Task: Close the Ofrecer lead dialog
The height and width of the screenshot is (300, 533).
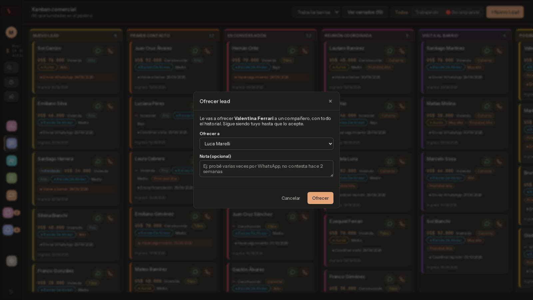Action: [330, 101]
